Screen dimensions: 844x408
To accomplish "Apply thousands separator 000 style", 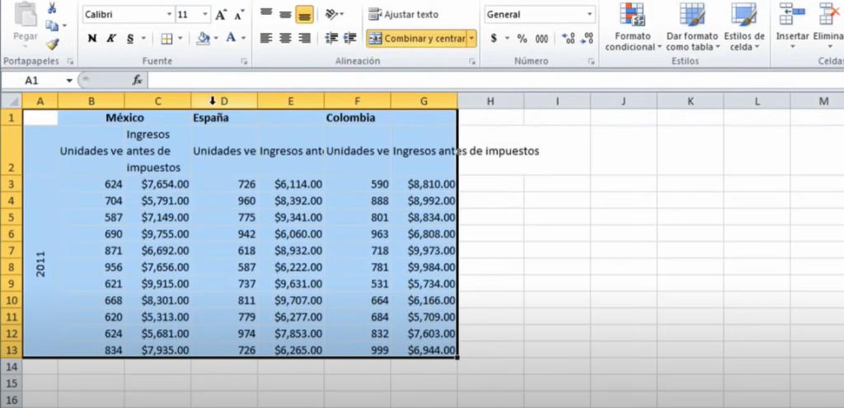I will (x=542, y=38).
